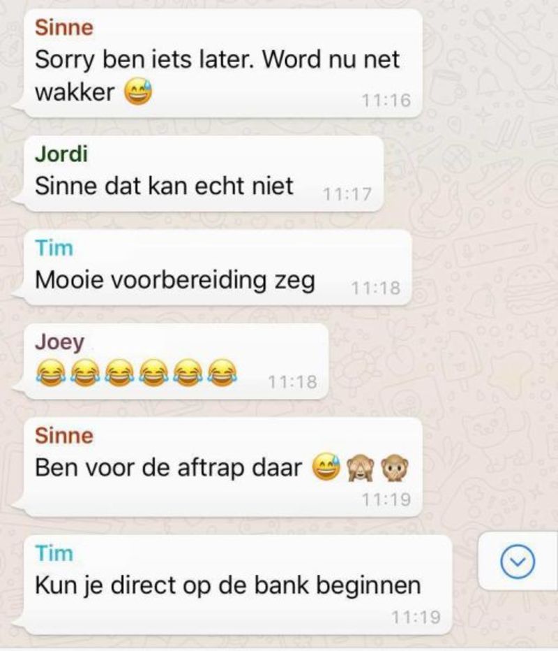Tap Joey's sender name
Viewport: 558px width, 651px height.
coord(60,342)
